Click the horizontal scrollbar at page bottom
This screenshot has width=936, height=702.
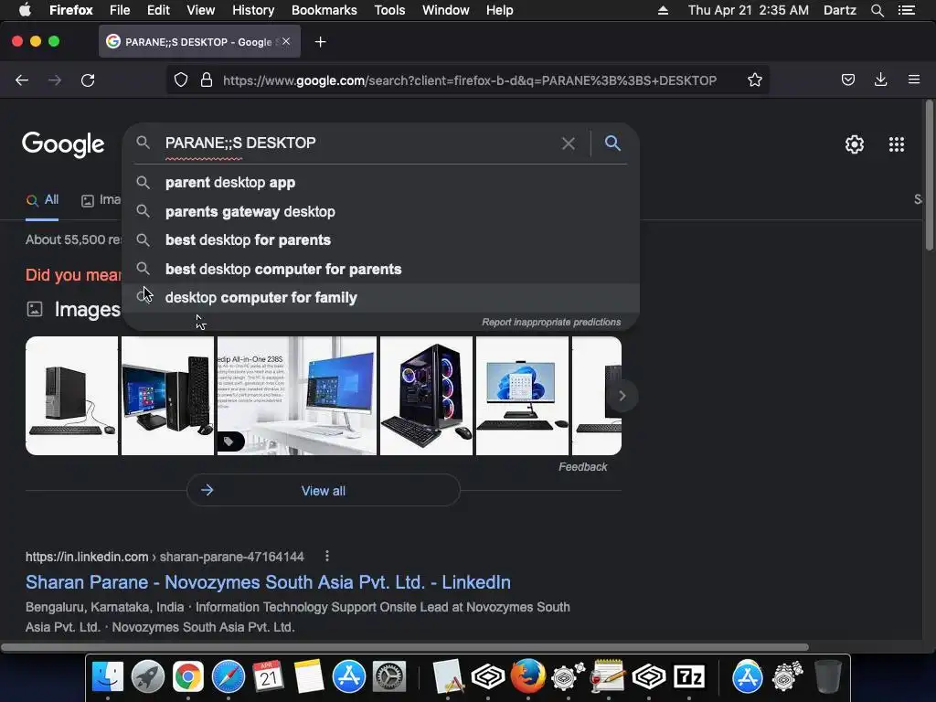click(405, 647)
